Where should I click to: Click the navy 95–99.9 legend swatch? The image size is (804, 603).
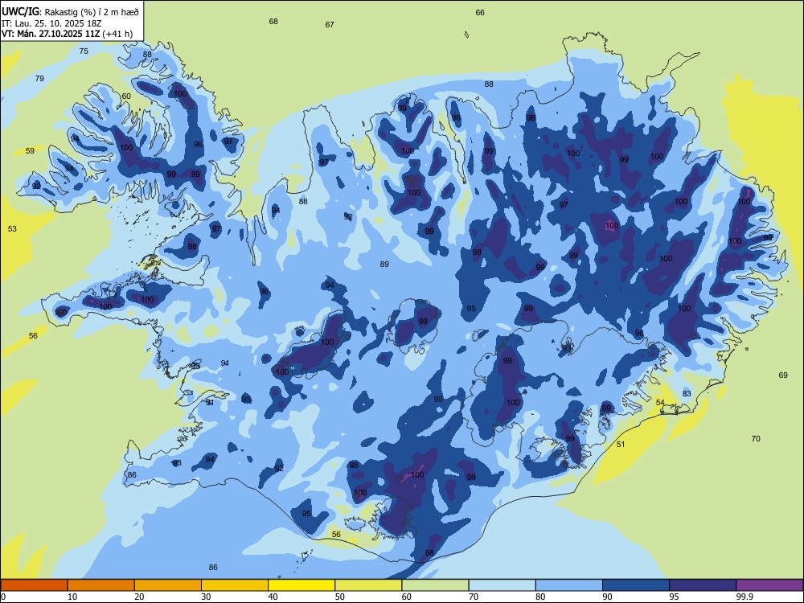703,585
